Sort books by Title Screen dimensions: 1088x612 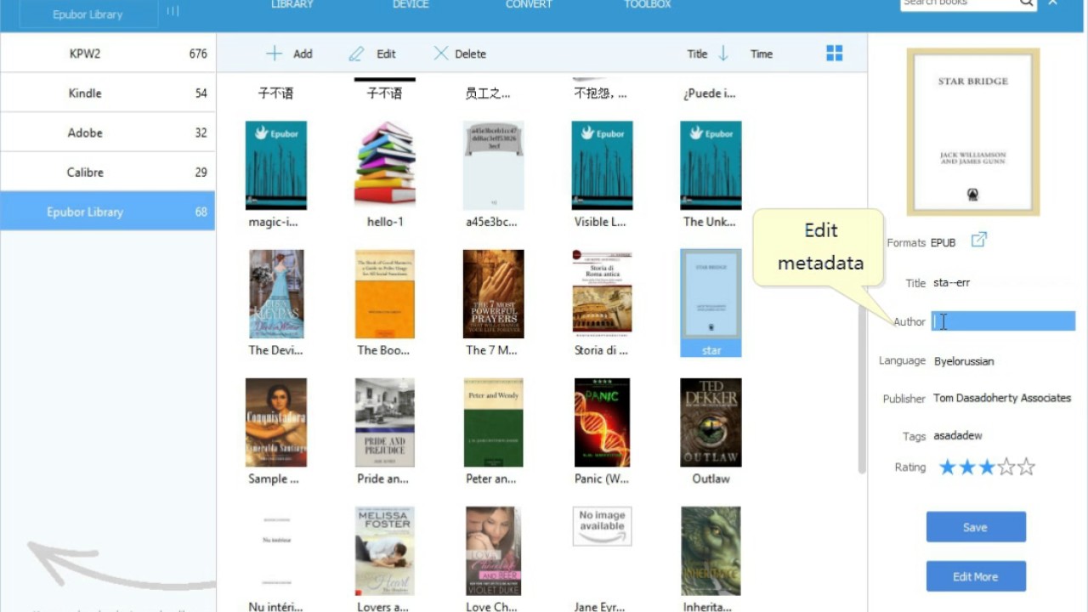[x=697, y=54]
